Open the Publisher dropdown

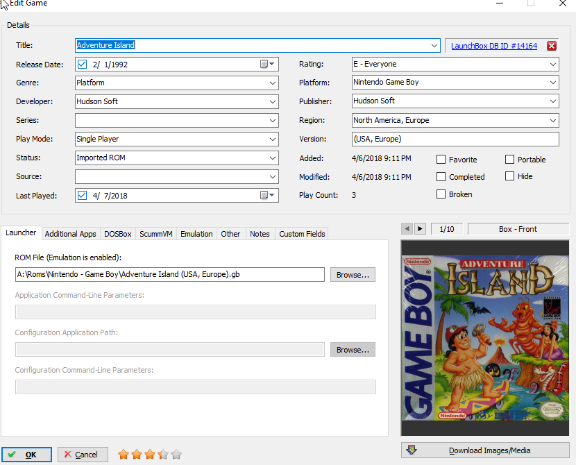click(553, 101)
